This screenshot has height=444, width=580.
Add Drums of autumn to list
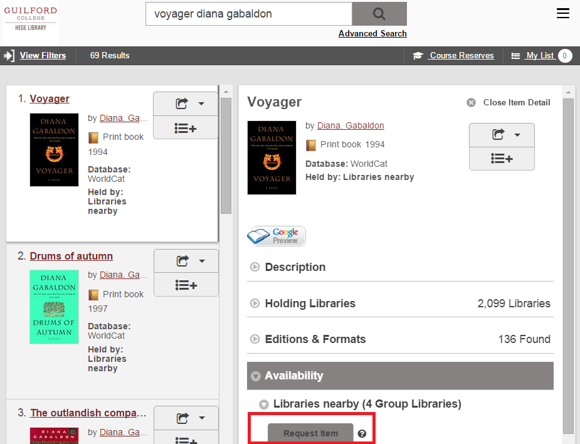click(x=186, y=285)
